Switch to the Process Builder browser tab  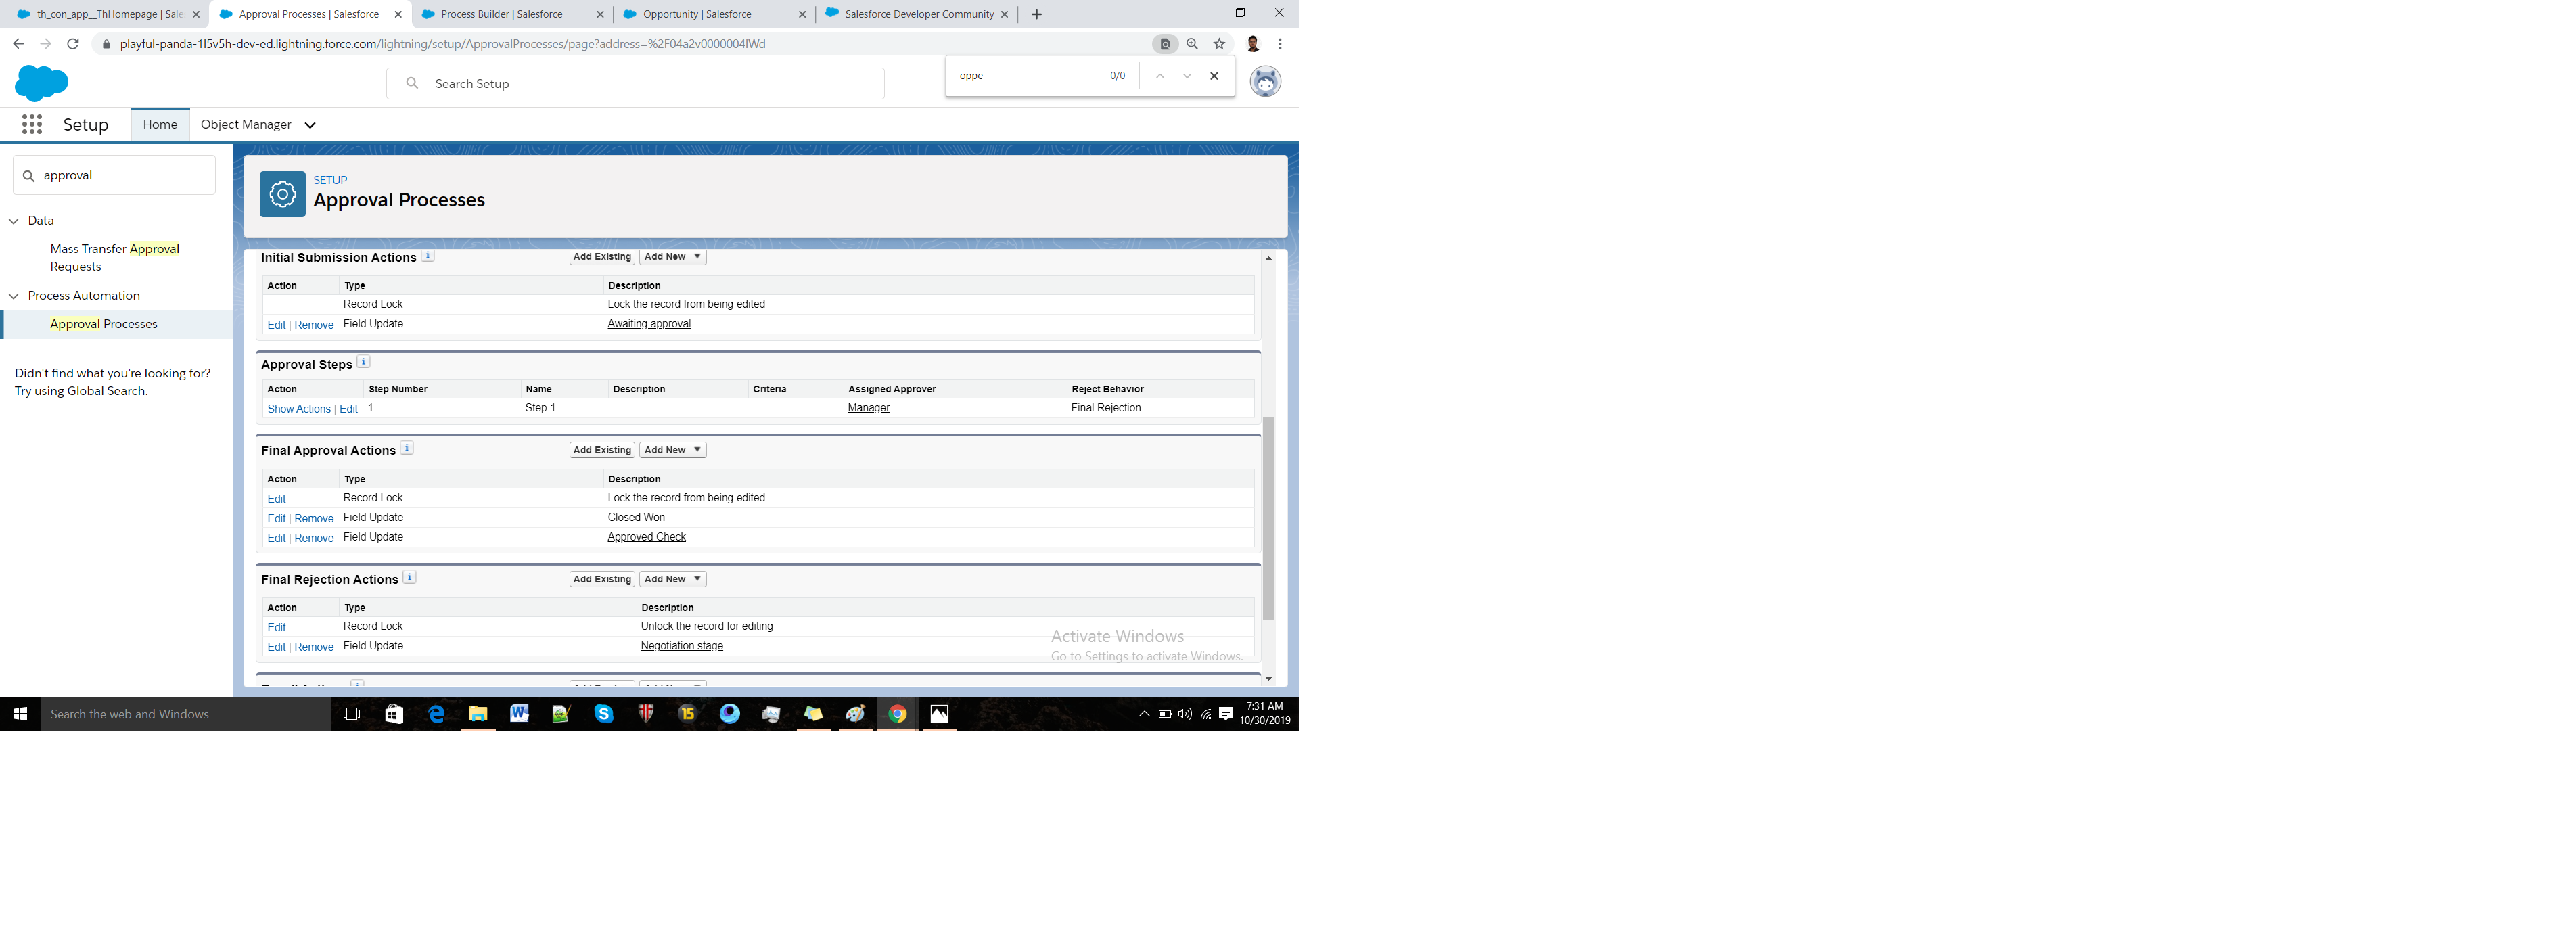tap(501, 14)
